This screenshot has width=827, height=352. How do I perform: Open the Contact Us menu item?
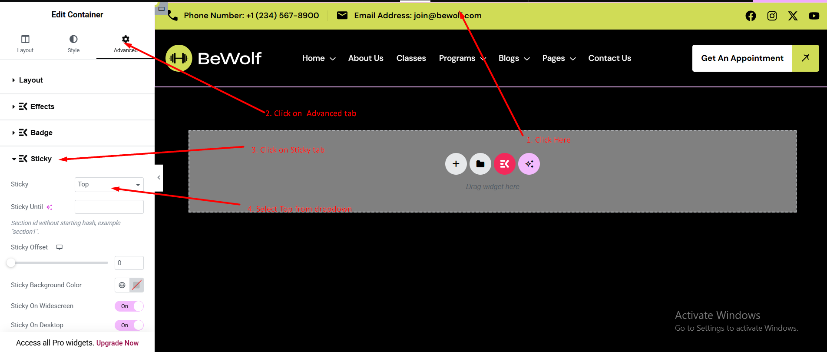click(x=610, y=58)
